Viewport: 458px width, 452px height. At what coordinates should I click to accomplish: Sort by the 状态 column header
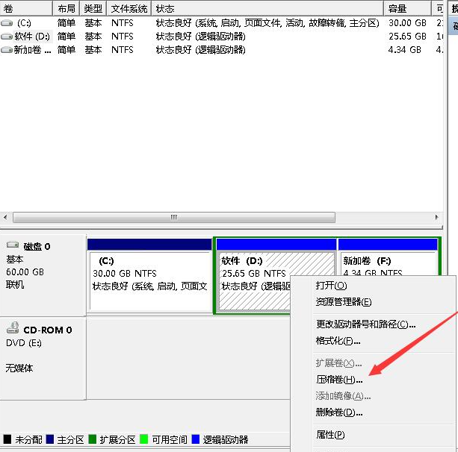click(x=267, y=8)
